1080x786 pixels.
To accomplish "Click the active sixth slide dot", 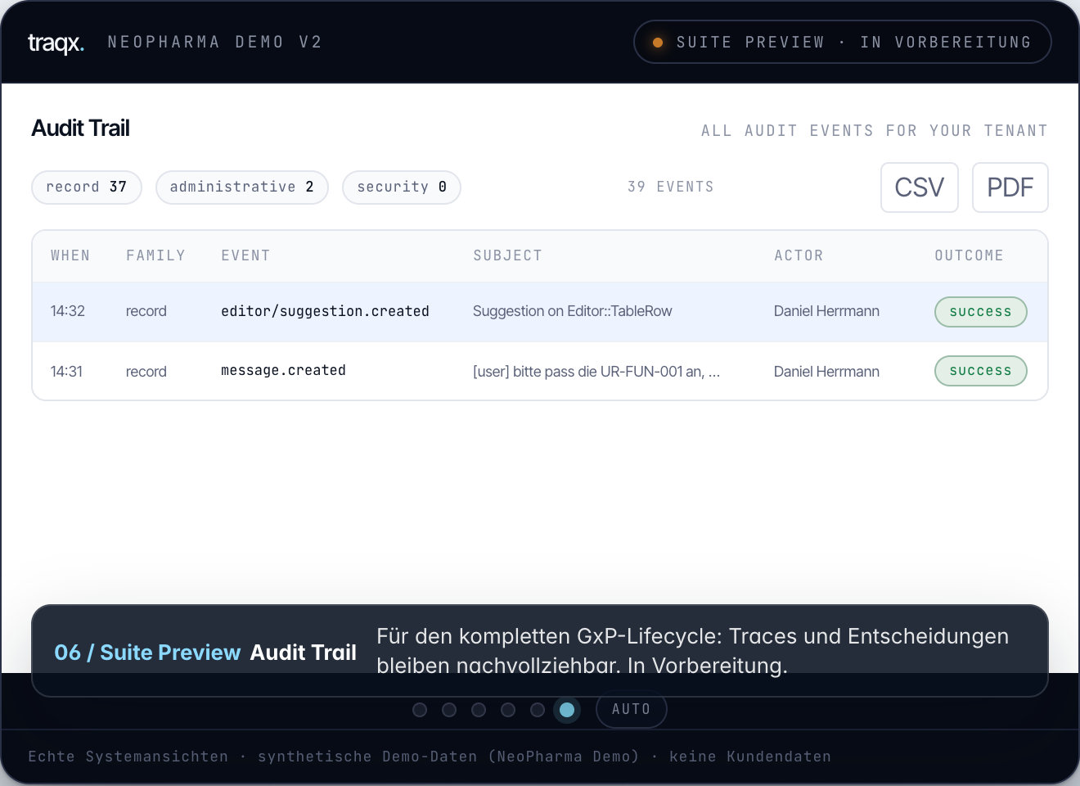I will pos(567,710).
